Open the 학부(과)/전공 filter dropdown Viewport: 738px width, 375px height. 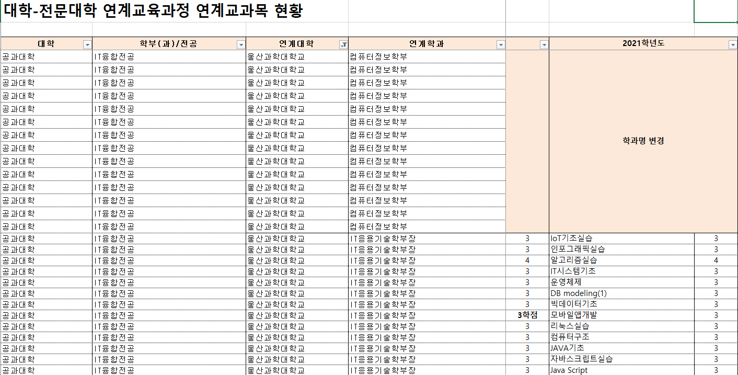(241, 45)
